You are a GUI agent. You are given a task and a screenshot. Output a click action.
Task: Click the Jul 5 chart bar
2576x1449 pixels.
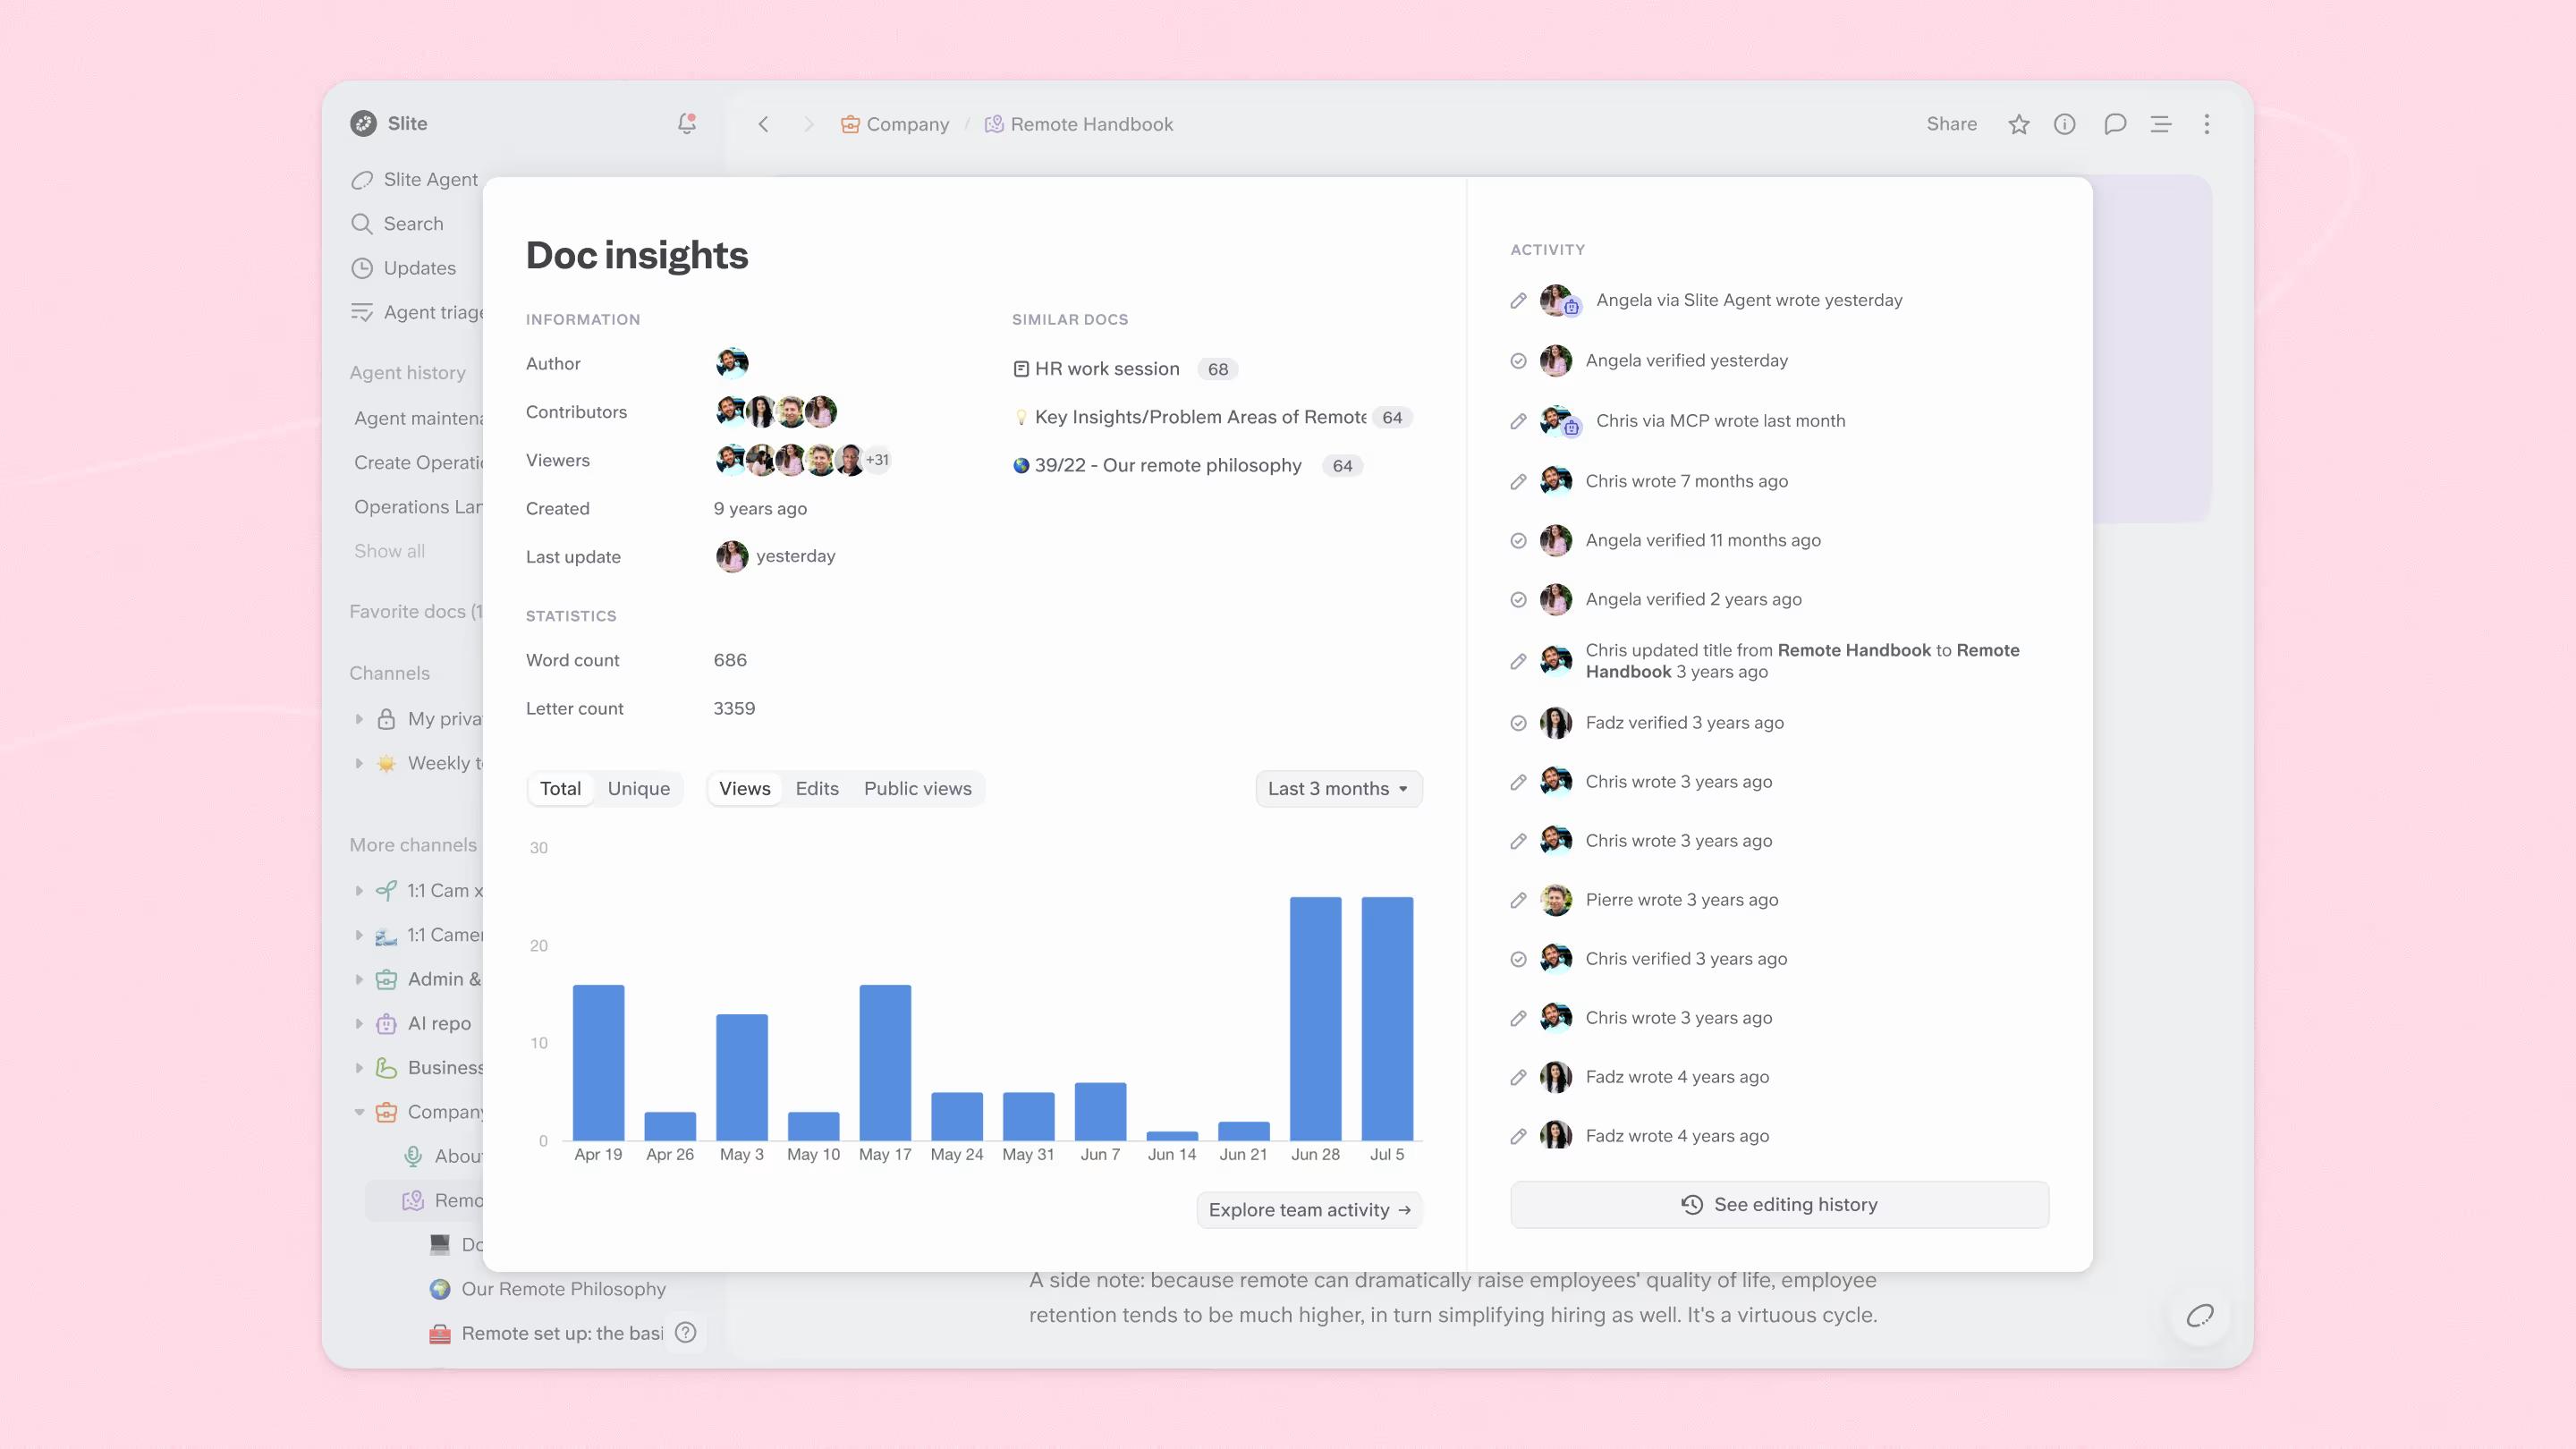[1387, 1018]
